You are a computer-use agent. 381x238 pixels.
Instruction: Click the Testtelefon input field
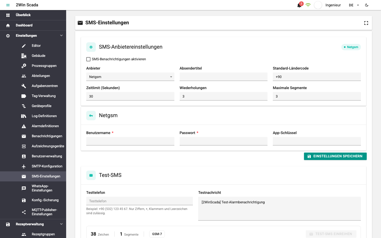pyautogui.click(x=139, y=201)
